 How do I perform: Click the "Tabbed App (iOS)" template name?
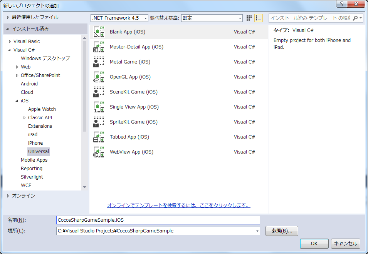tap(129, 137)
